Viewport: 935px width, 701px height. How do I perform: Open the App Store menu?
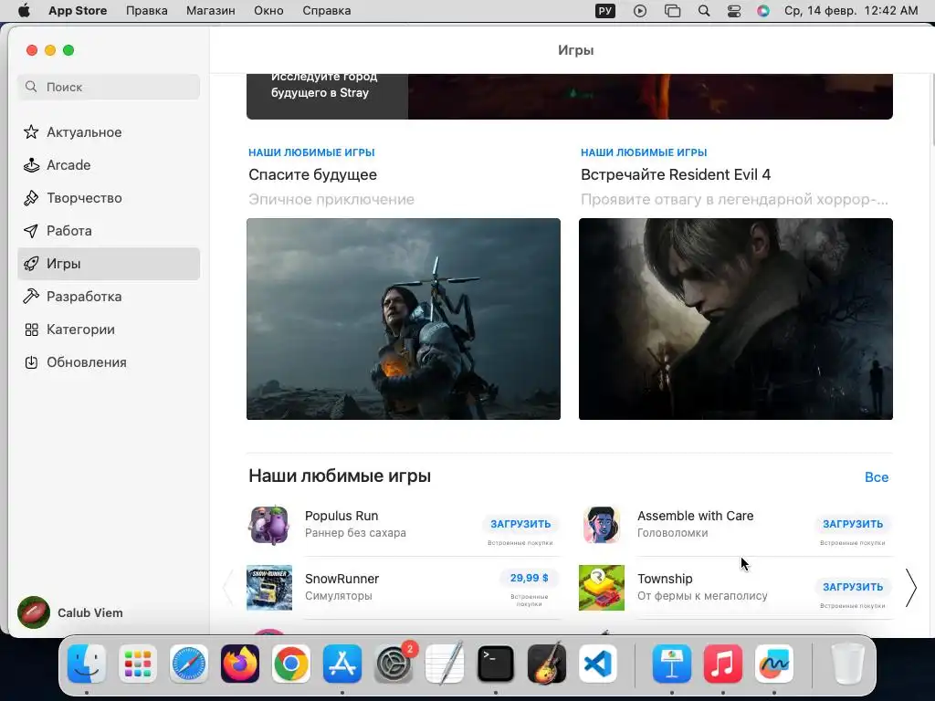[x=78, y=11]
